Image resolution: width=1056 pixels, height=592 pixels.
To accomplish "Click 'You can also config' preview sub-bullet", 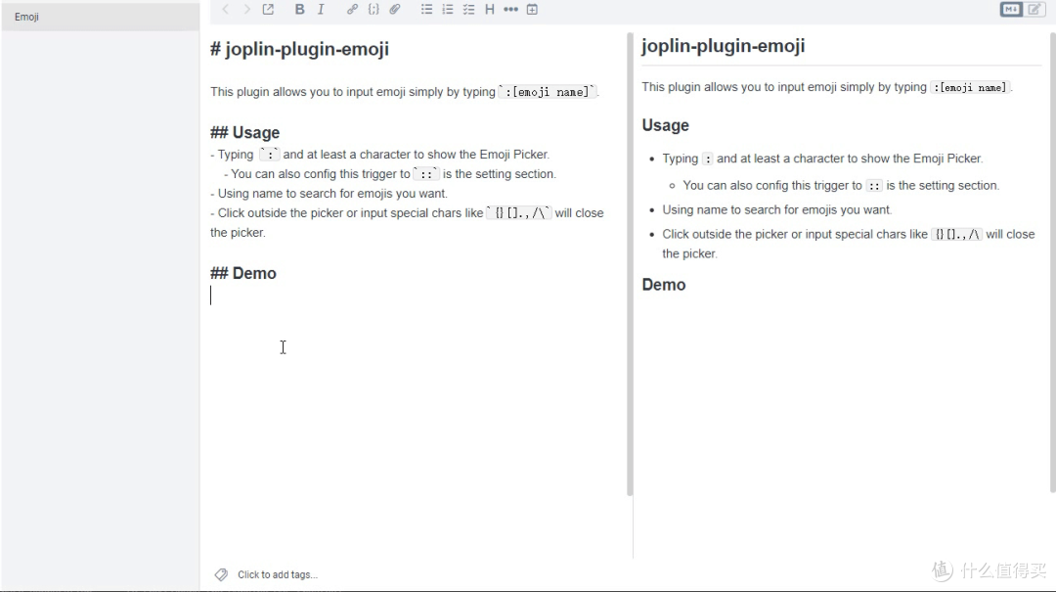I will tap(841, 185).
